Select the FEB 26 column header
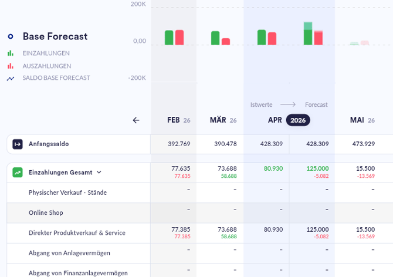This screenshot has width=393, height=277. [178, 120]
